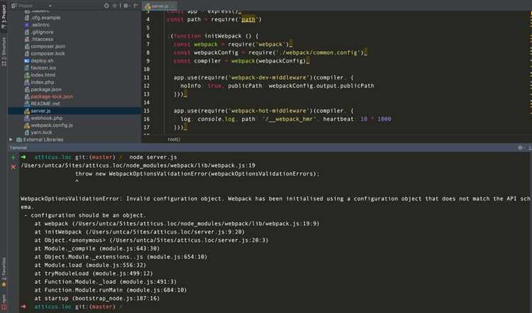Click the editor's right-side error stripe scrollbar

(x=530, y=72)
